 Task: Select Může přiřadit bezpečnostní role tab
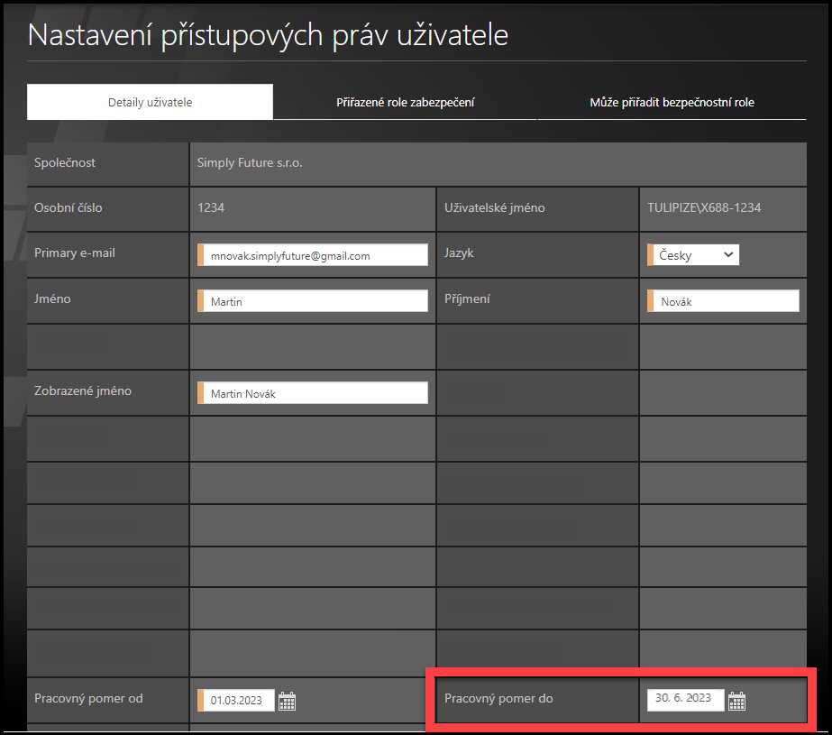coord(672,102)
